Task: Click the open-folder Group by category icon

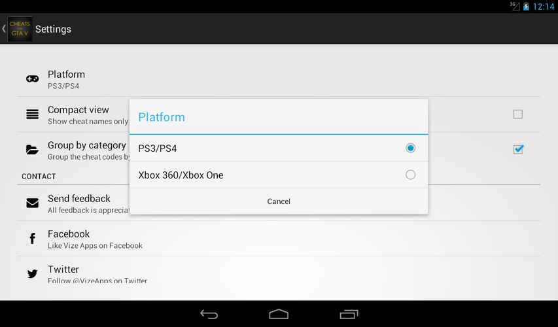Action: pos(33,150)
